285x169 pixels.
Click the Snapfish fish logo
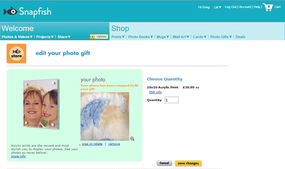coord(10,11)
